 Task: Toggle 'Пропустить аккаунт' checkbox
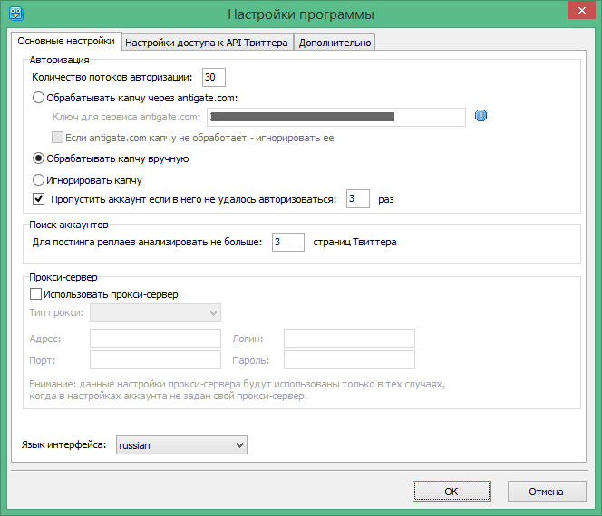point(38,198)
